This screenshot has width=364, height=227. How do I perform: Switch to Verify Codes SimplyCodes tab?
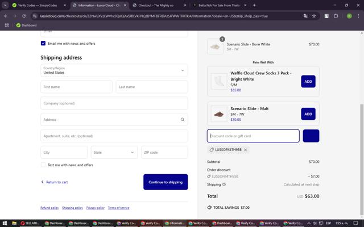click(37, 5)
